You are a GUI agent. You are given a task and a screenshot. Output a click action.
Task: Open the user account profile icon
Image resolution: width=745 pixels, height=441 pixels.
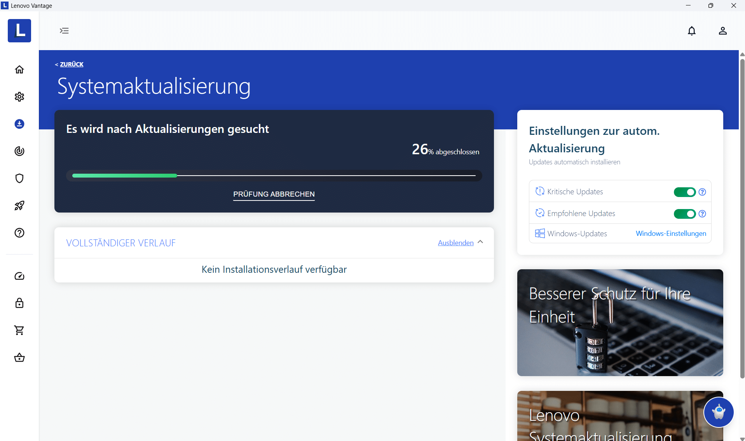pyautogui.click(x=722, y=31)
